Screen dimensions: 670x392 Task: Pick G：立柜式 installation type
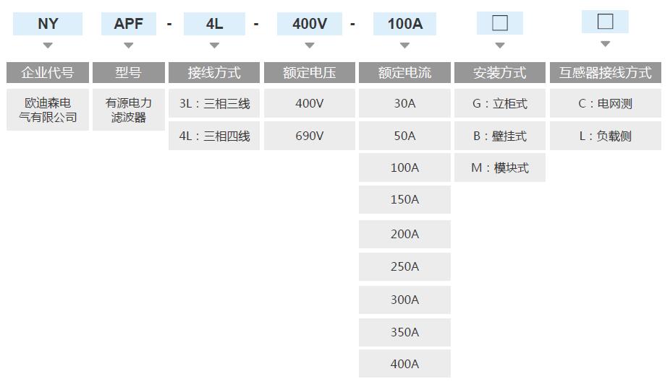(500, 103)
